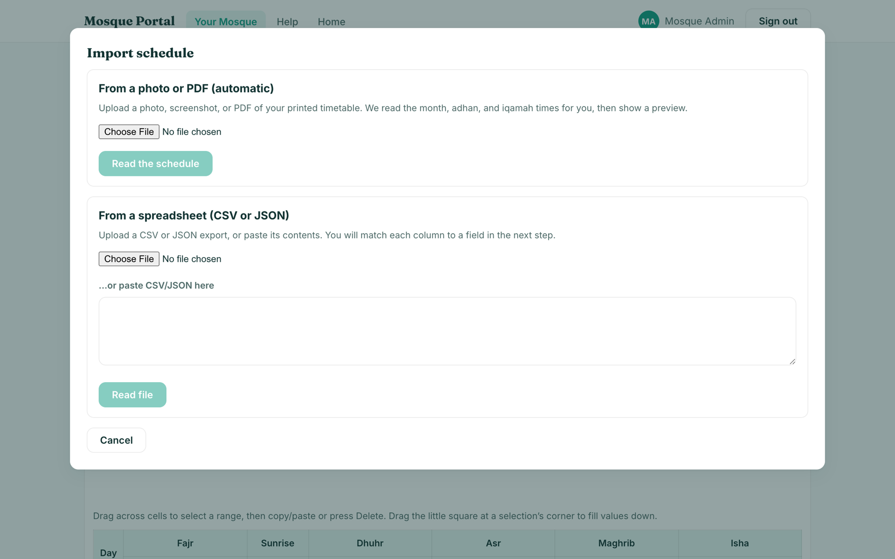Click inside the paste CSV/JSON text area

pyautogui.click(x=447, y=331)
